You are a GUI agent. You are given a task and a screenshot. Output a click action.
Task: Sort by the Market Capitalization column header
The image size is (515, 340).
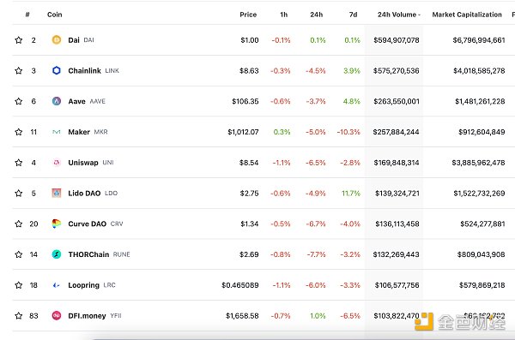tap(467, 15)
